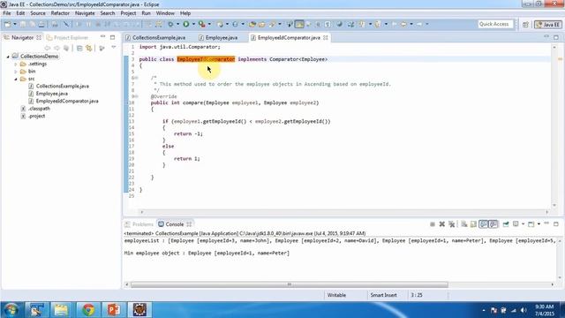Minimize the Navigator panel

[102, 37]
